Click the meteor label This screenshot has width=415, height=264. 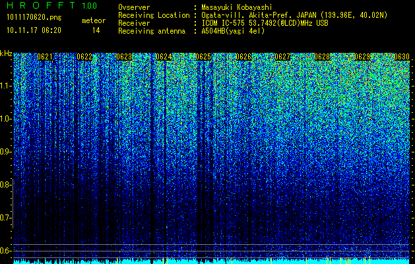(94, 20)
